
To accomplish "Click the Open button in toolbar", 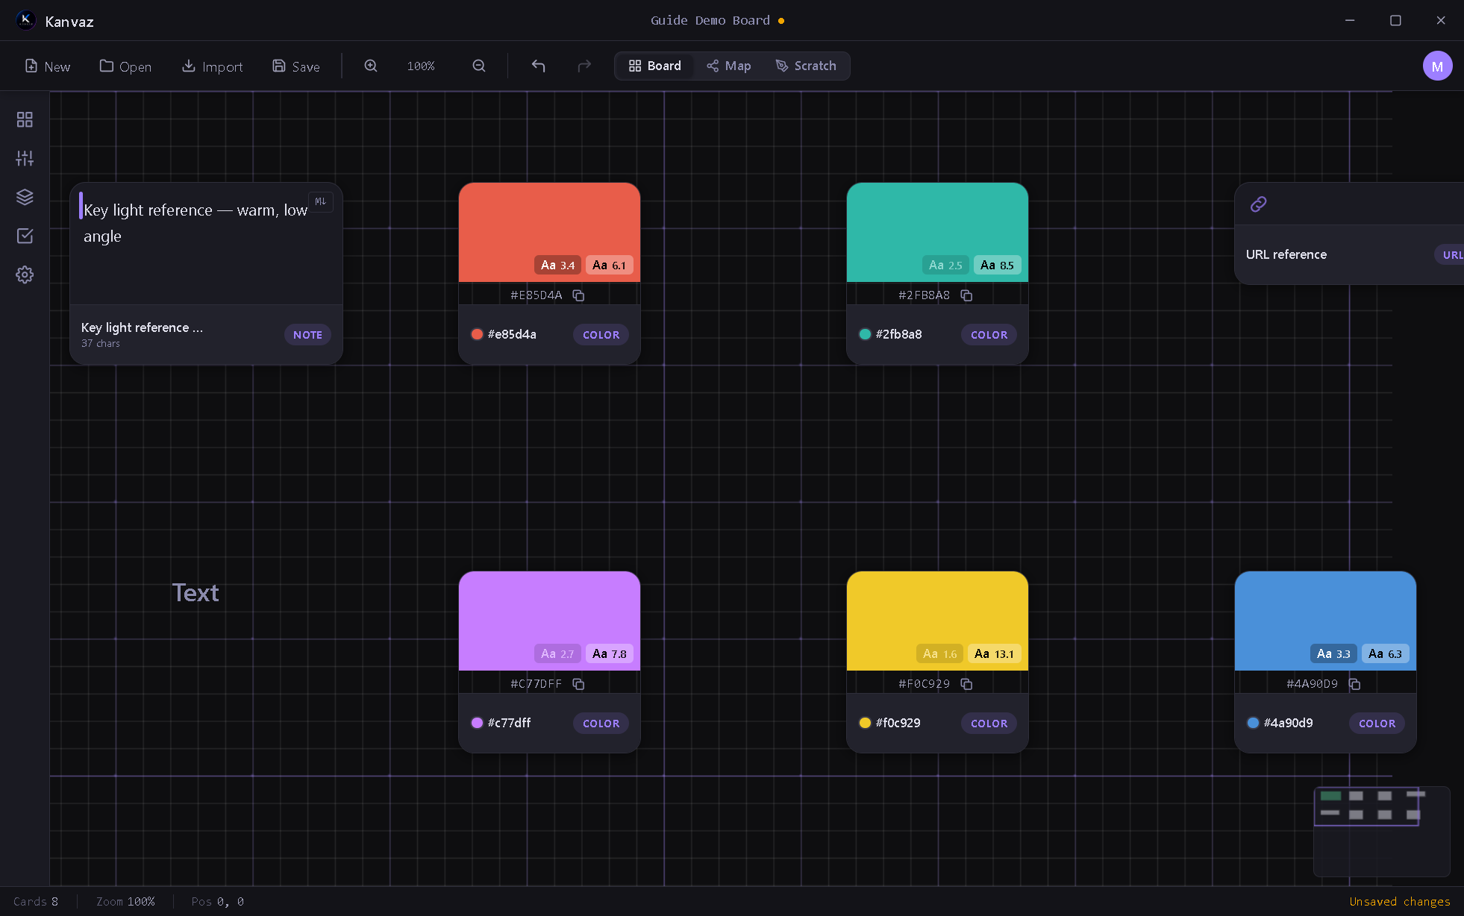I will (125, 66).
